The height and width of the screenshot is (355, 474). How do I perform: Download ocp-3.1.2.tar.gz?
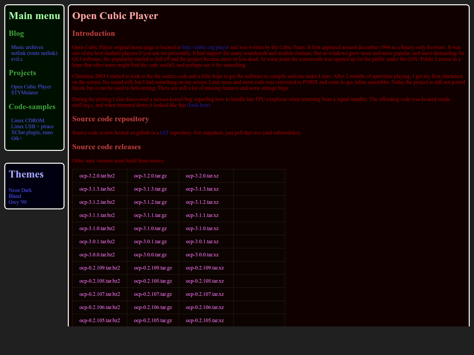pyautogui.click(x=150, y=202)
